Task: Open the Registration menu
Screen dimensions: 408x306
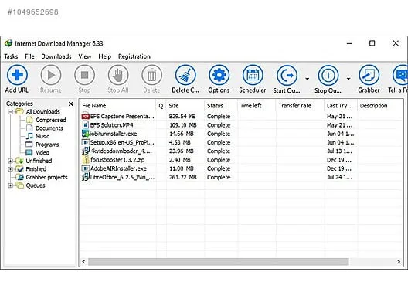Action: [x=134, y=56]
